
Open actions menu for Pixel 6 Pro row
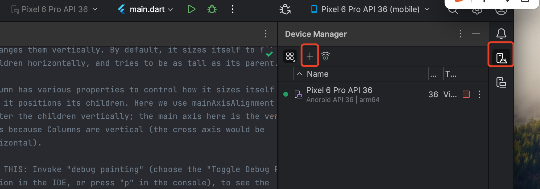point(480,94)
